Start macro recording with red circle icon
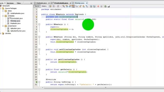Screen dimensions: 164x92 click(x=98, y=6)
